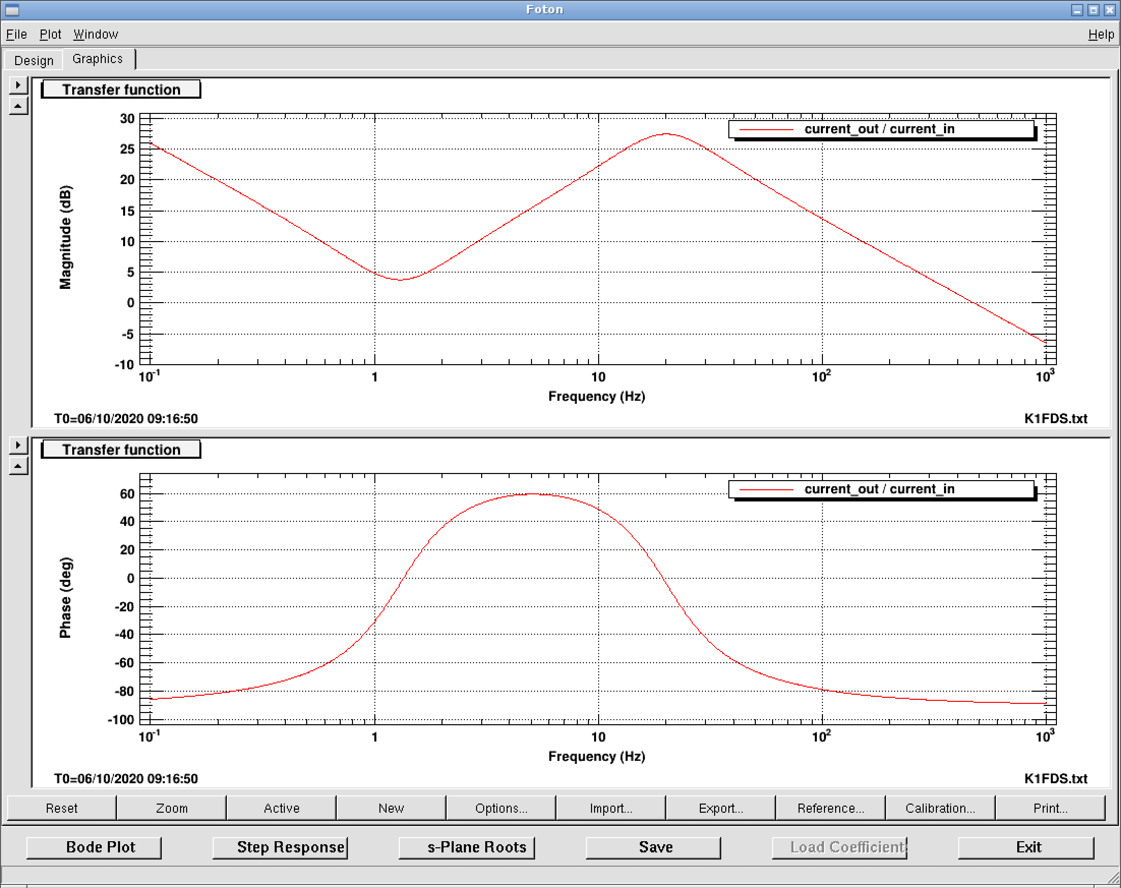Open the Calibration... dialog
Viewport: 1121px width, 888px height.
click(940, 808)
